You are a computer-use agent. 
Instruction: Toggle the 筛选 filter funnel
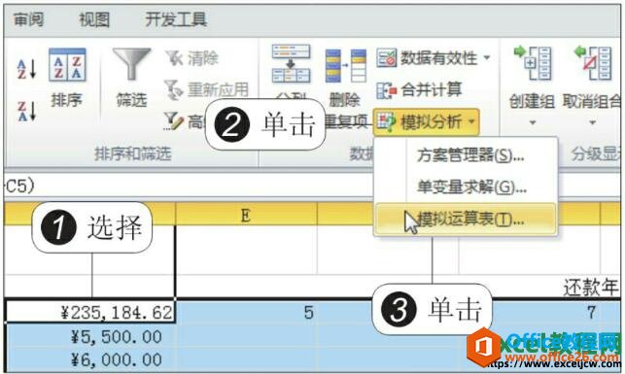point(131,79)
